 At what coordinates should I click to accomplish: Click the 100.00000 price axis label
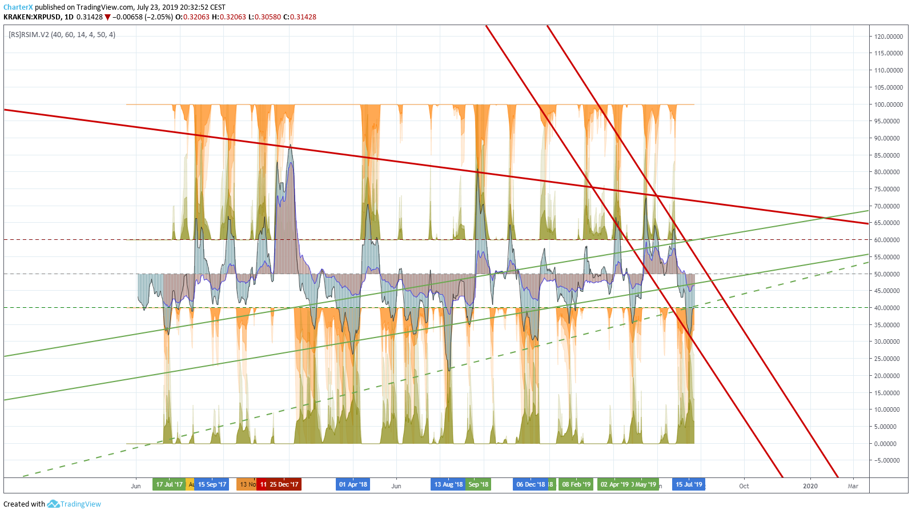coord(889,105)
